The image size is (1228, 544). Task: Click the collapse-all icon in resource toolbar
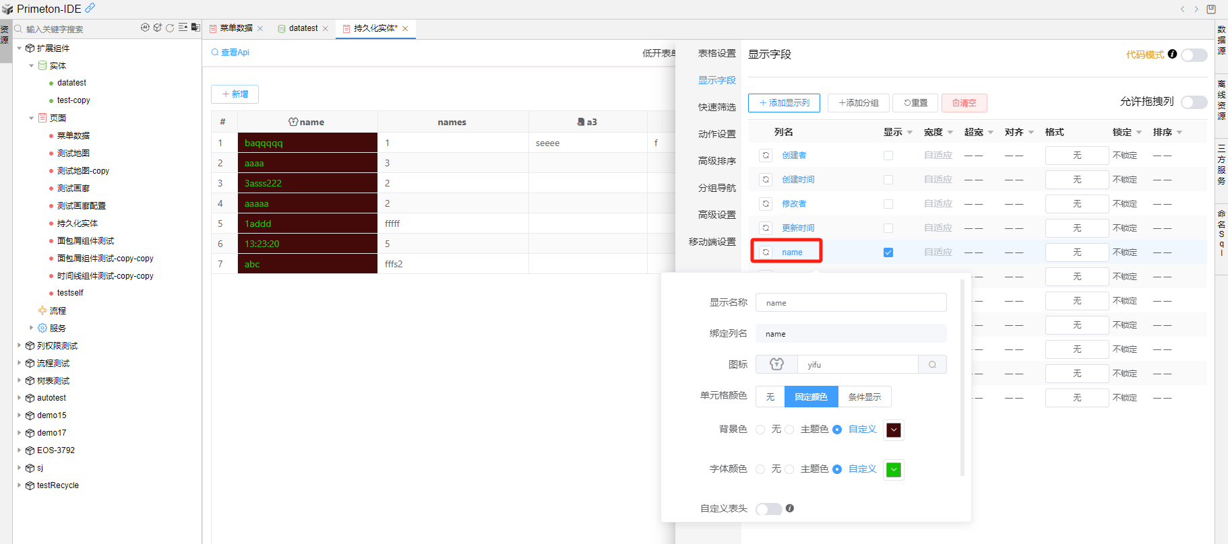[x=183, y=28]
